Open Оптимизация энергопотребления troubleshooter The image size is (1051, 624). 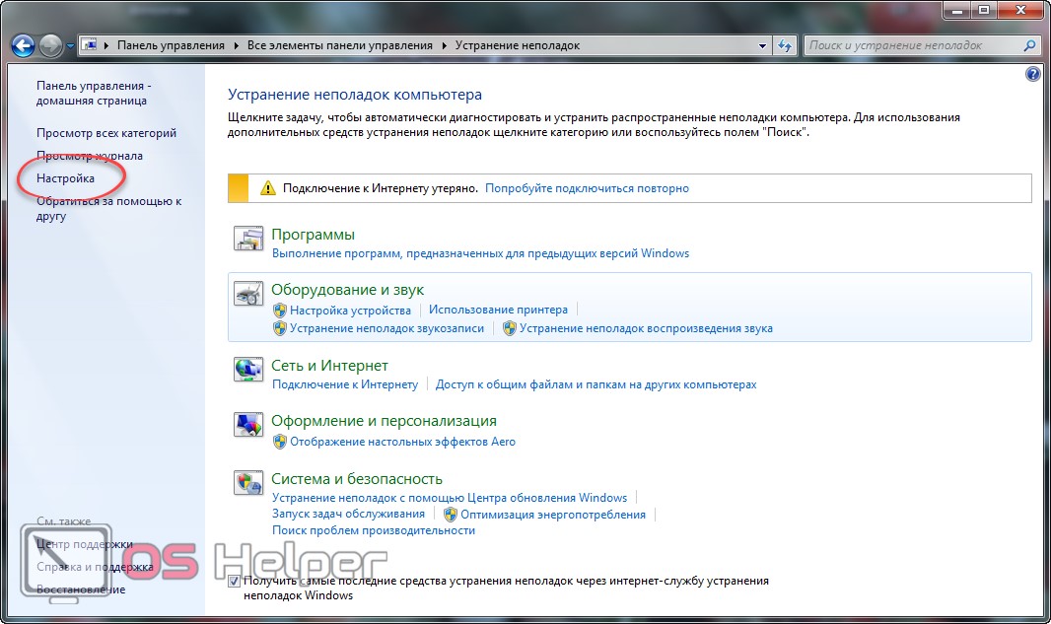pos(552,514)
